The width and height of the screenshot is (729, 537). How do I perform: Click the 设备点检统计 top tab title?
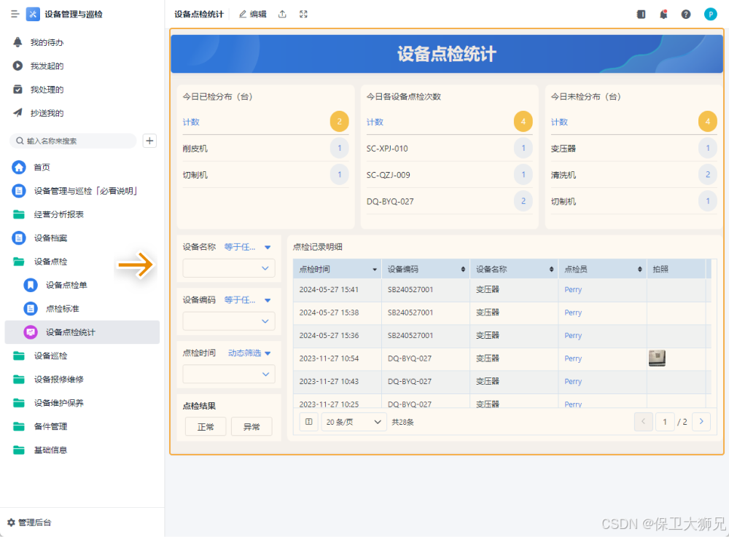tap(199, 14)
